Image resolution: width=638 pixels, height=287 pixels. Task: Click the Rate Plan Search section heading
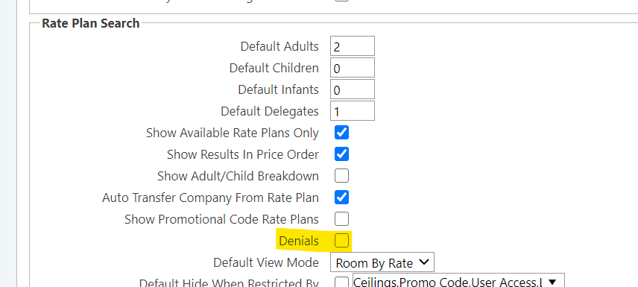(x=91, y=23)
